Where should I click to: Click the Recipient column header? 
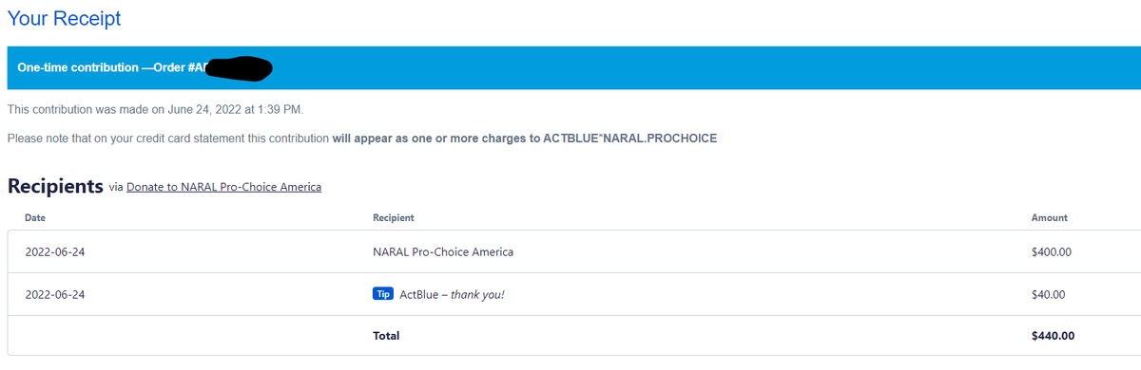[x=394, y=218]
